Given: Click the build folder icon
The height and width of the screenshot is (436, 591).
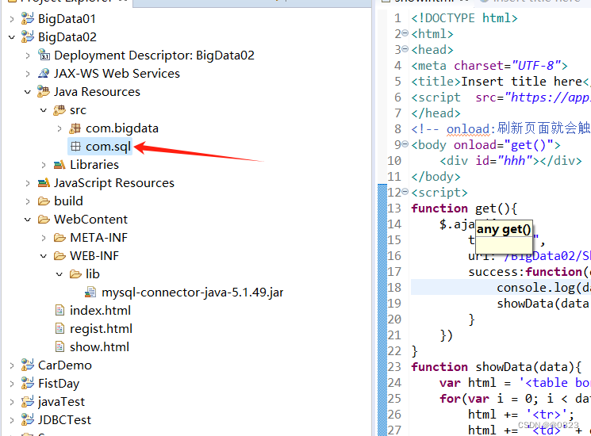Looking at the screenshot, I should 44,201.
